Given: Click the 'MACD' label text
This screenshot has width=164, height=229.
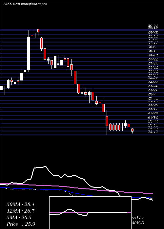Looking at the screenshot, I should [x=138, y=223].
